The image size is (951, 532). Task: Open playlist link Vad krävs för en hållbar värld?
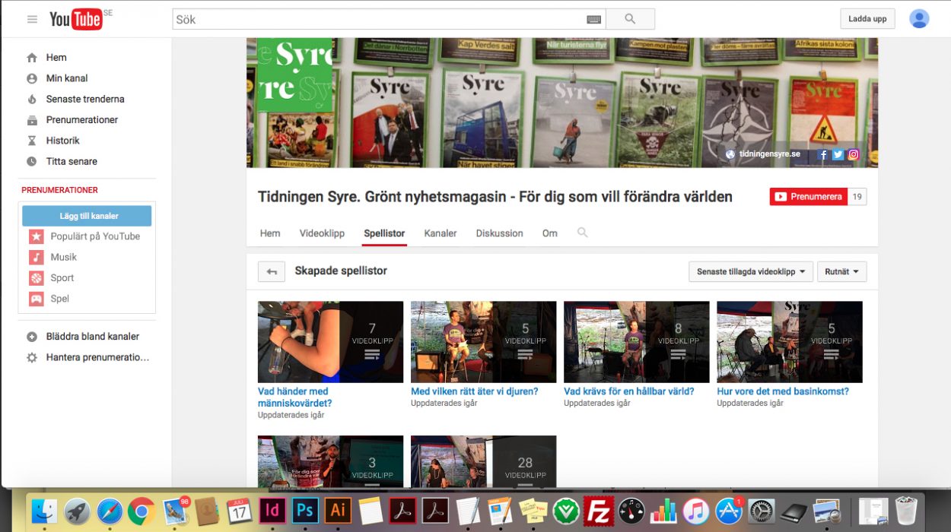[629, 391]
